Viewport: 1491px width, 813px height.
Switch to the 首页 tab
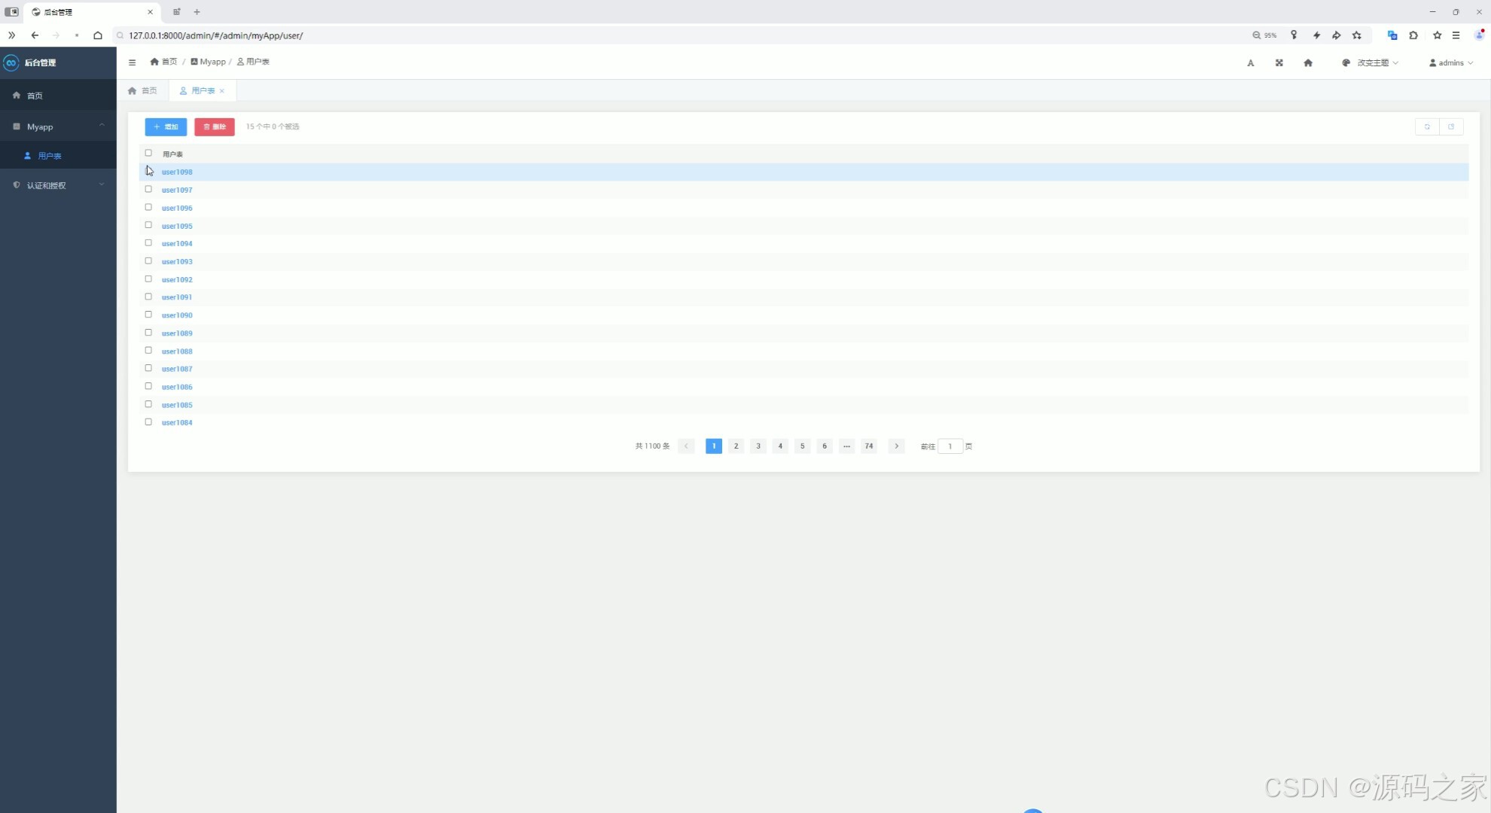click(143, 91)
